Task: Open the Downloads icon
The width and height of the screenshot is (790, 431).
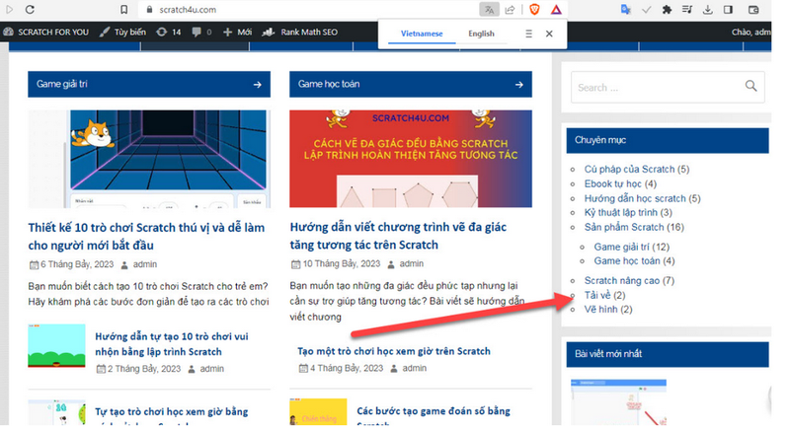Action: [707, 10]
